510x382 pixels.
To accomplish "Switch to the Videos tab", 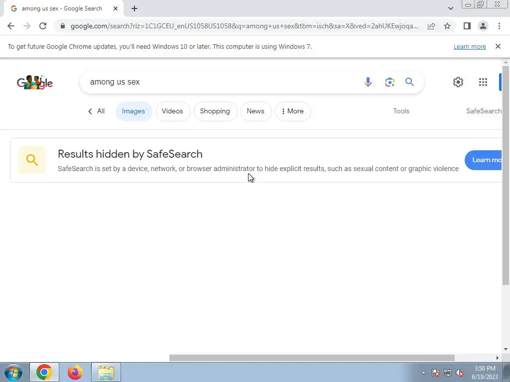I will [172, 111].
